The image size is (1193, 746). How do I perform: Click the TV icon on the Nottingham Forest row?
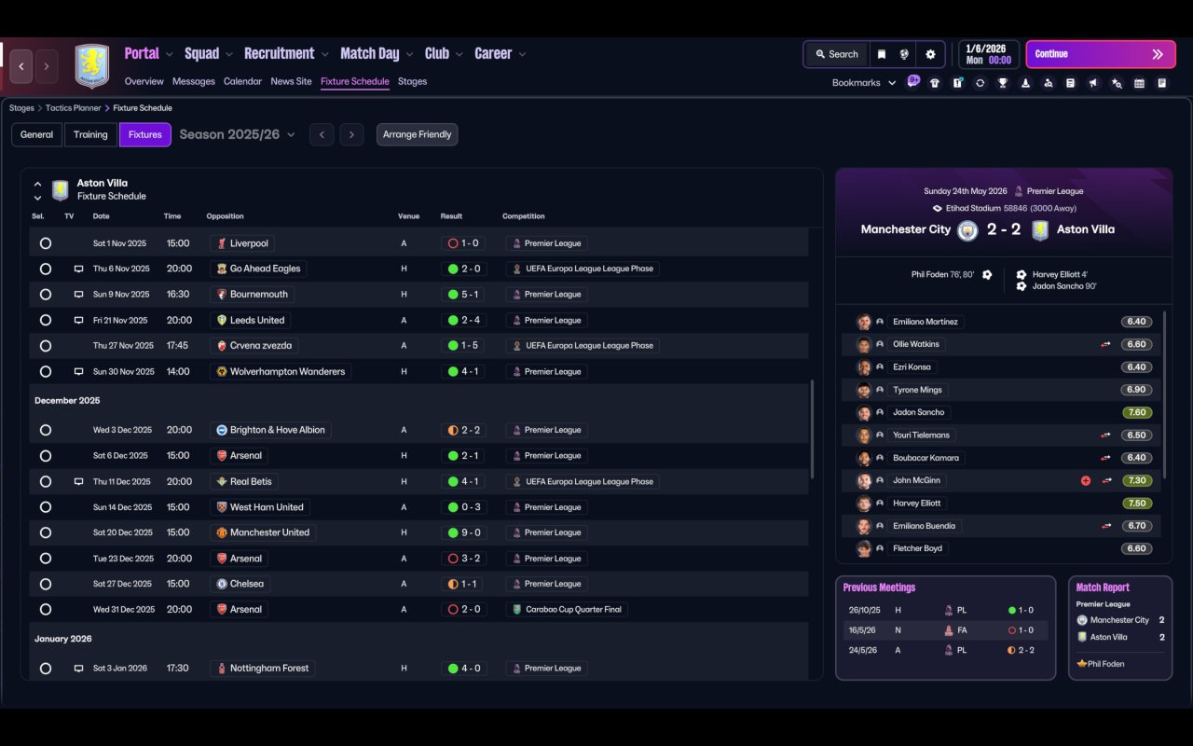[79, 669]
